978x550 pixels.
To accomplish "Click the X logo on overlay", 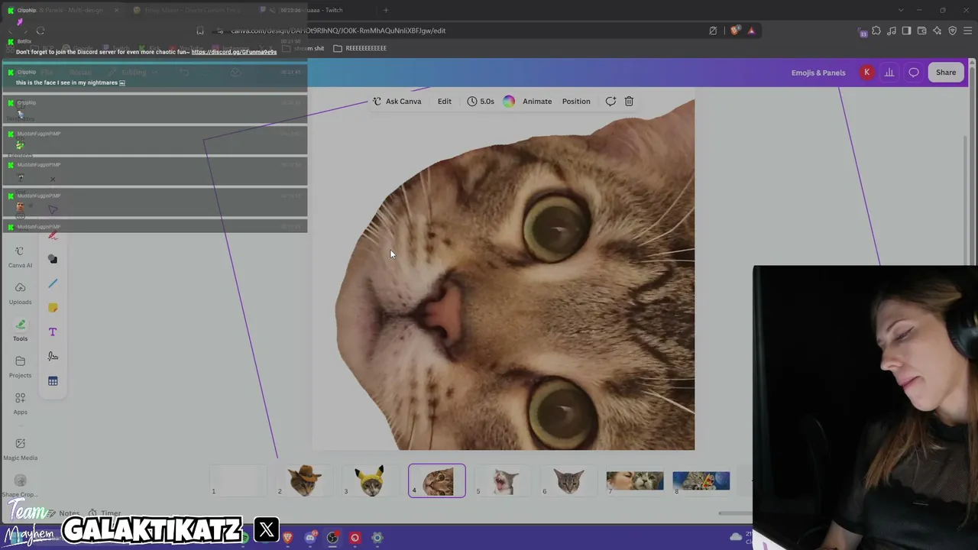I will pyautogui.click(x=267, y=529).
